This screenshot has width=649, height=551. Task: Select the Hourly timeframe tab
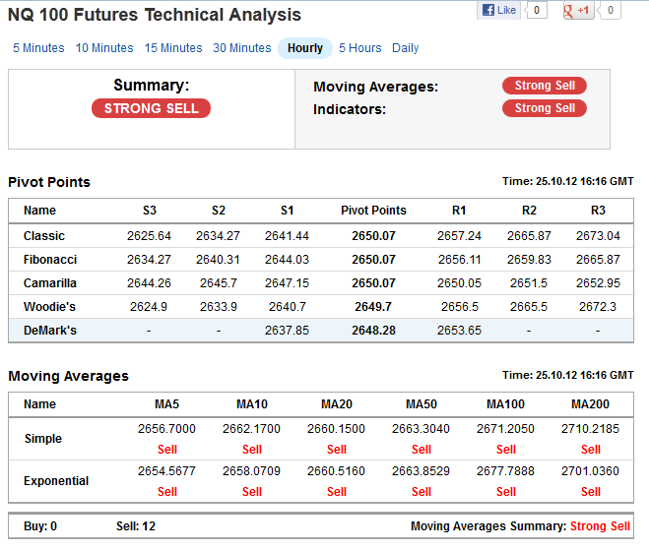pyautogui.click(x=305, y=48)
